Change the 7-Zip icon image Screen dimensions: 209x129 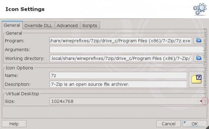tap(196, 80)
